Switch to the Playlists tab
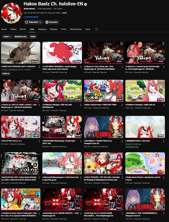Screen dimensions: 169x222 (53, 29)
